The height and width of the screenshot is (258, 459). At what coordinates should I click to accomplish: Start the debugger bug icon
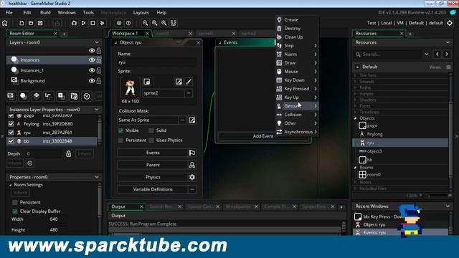tap(74, 23)
